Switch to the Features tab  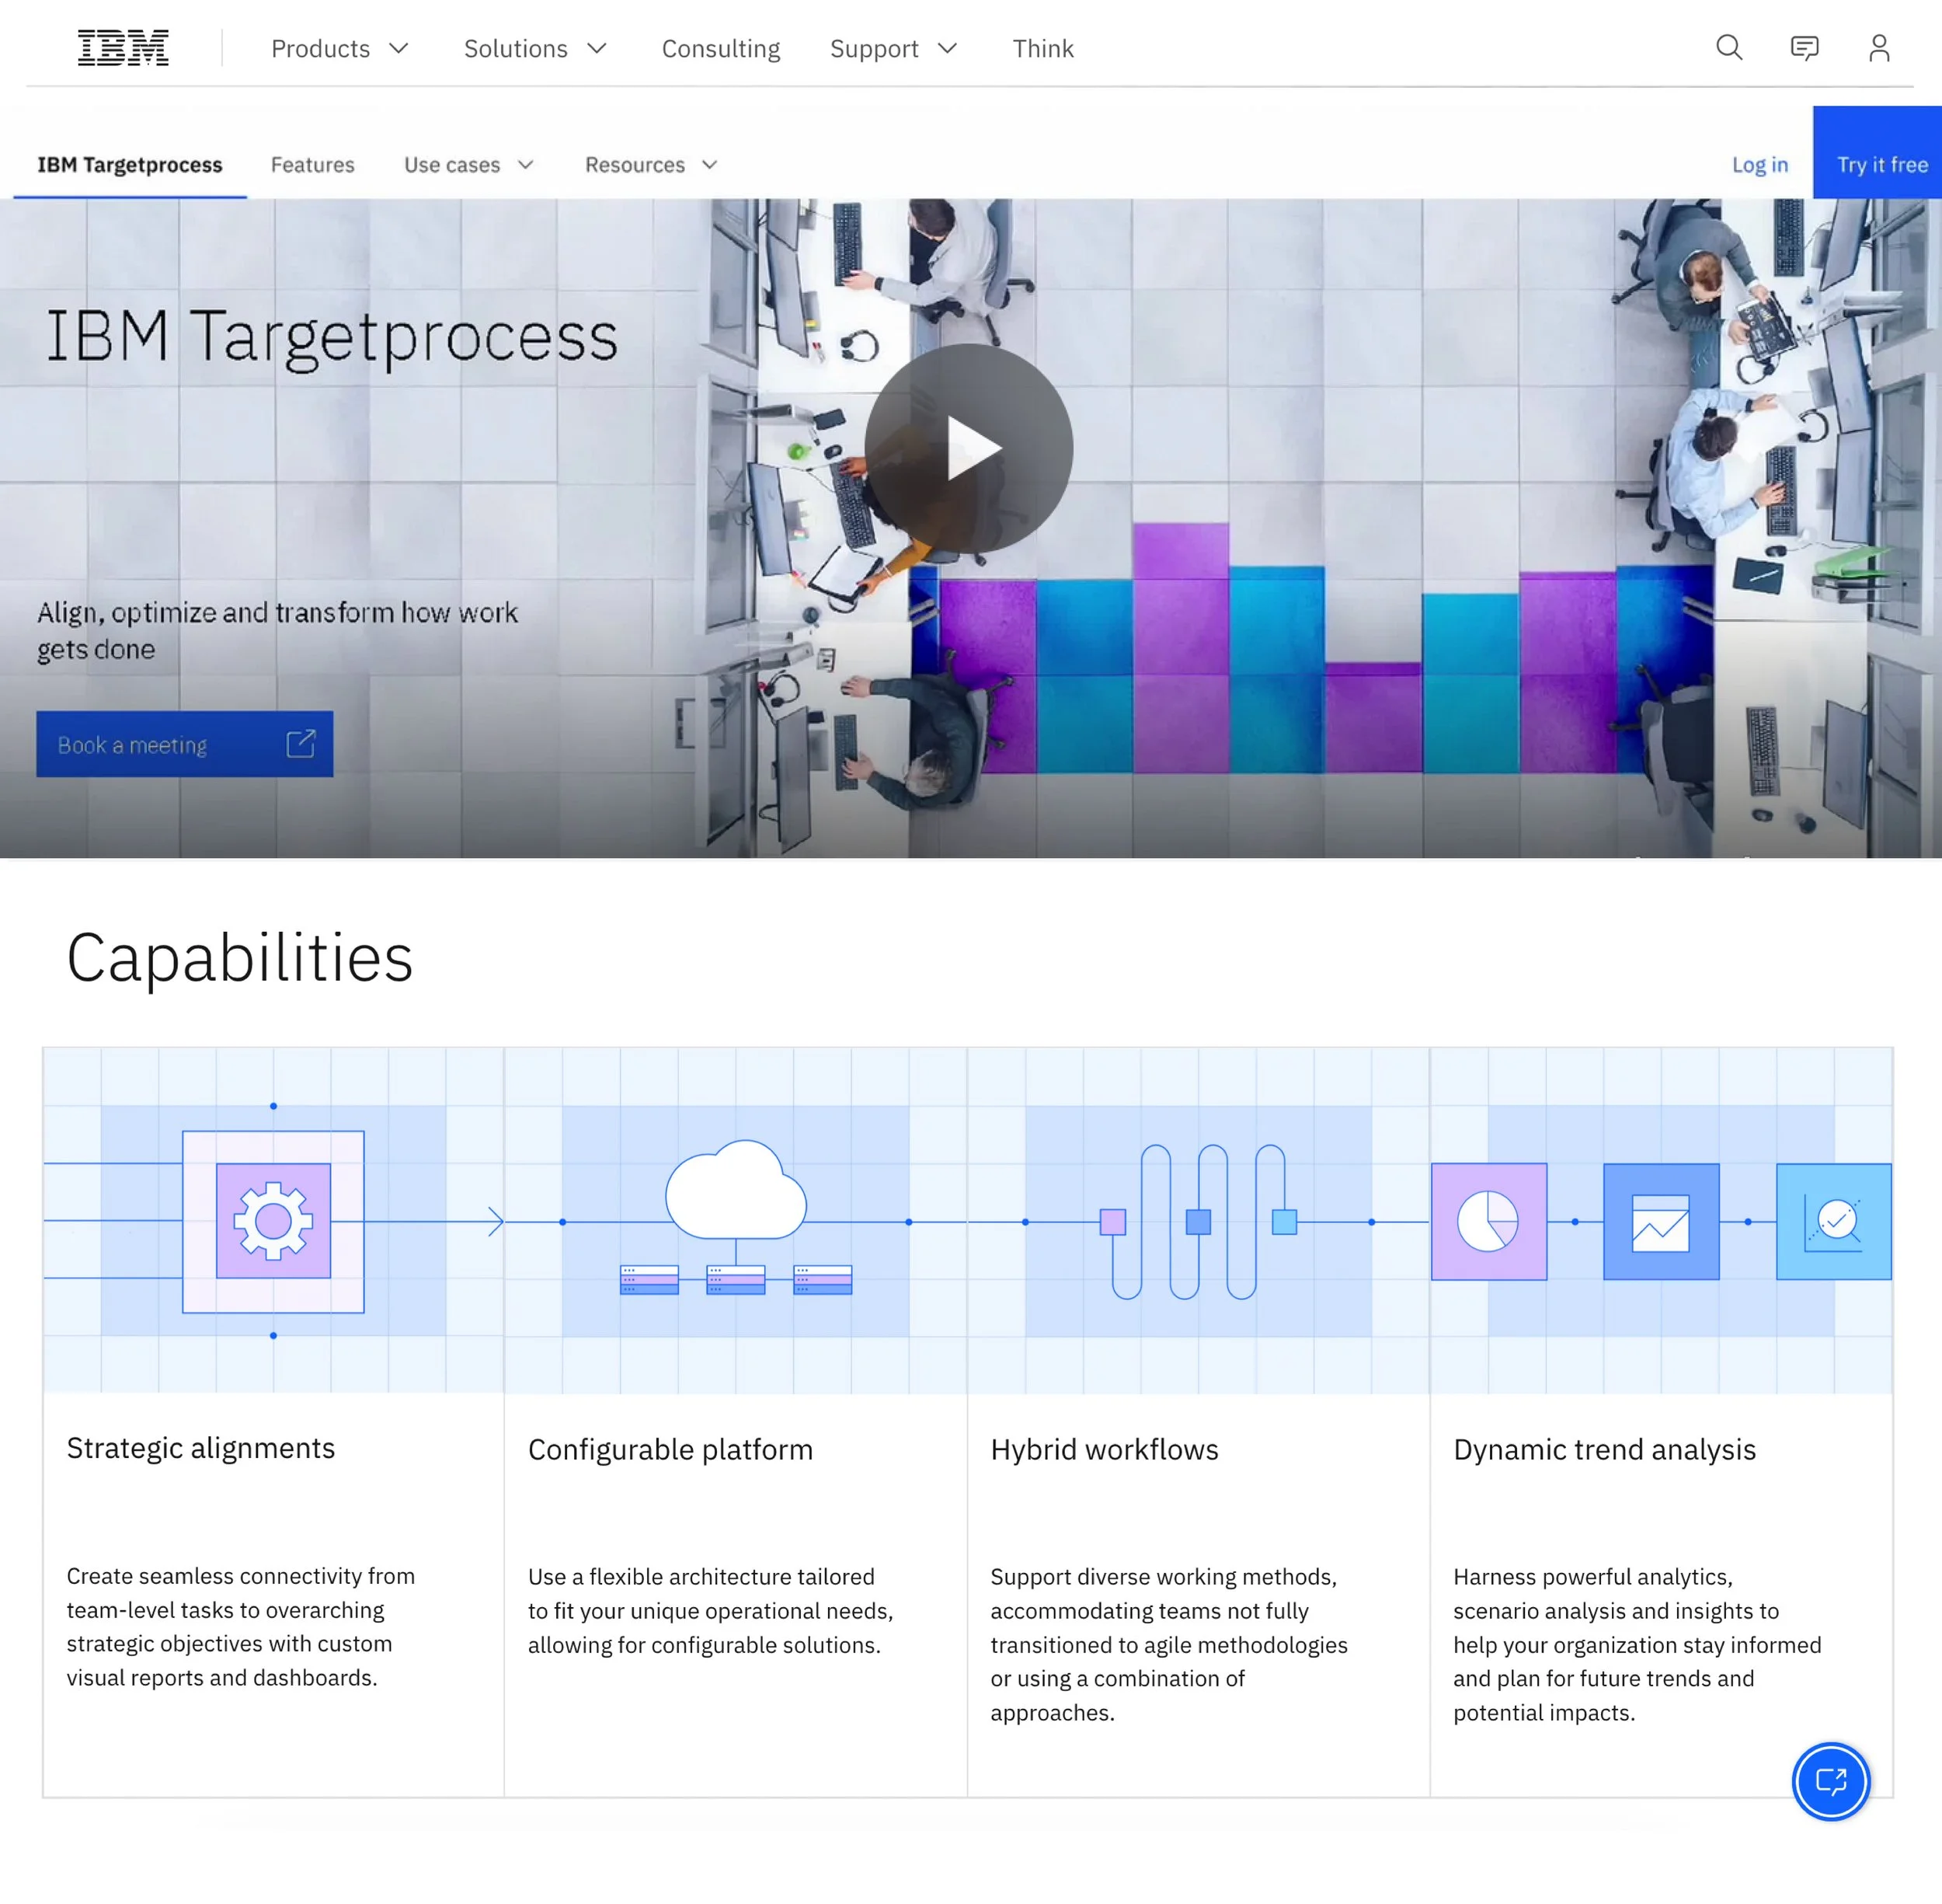coord(311,165)
